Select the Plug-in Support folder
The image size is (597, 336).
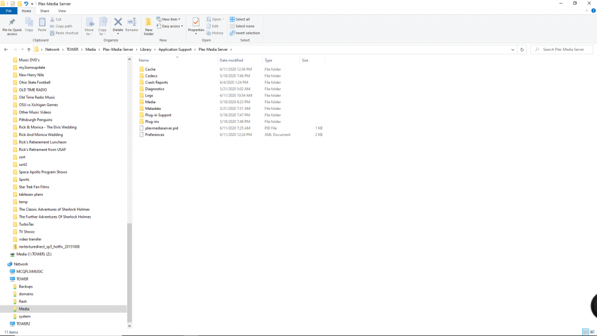tap(158, 115)
